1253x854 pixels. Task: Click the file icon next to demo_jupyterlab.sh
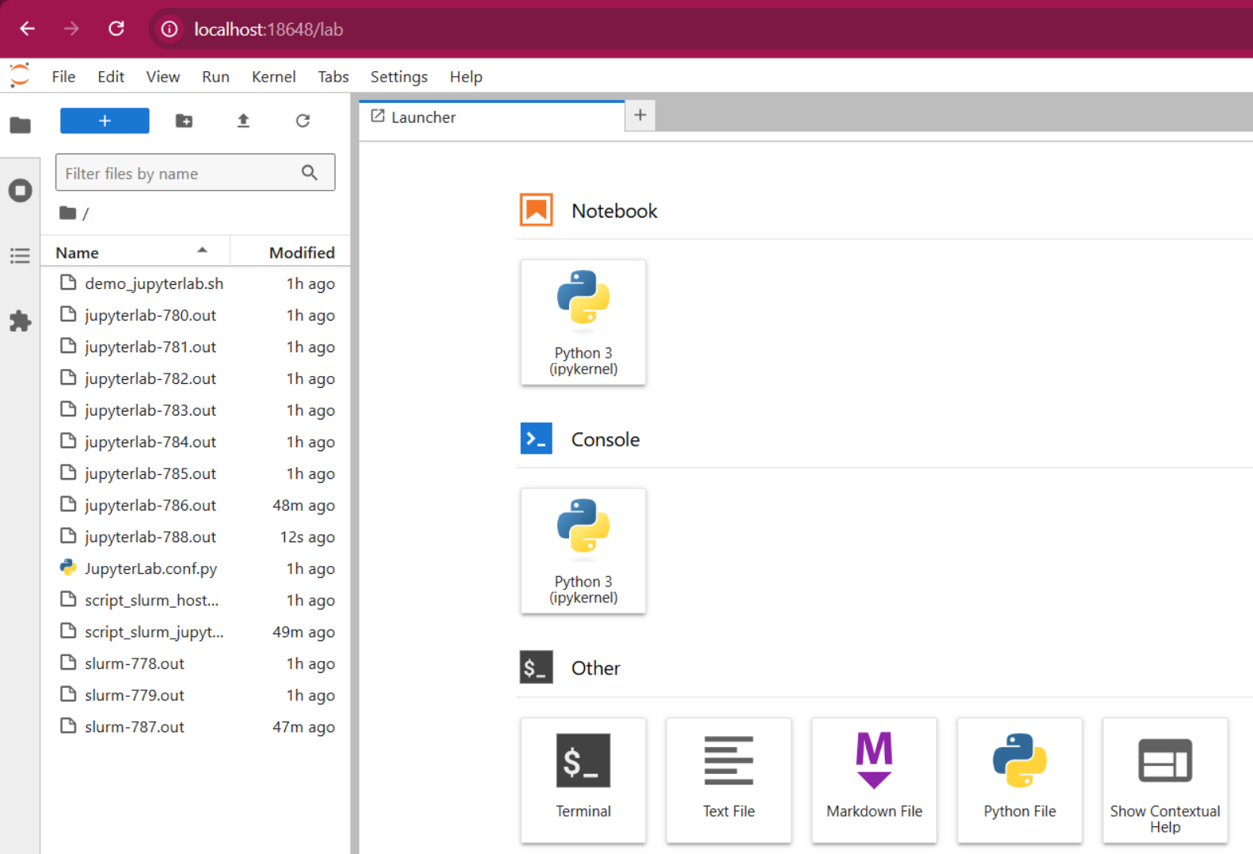(x=68, y=283)
